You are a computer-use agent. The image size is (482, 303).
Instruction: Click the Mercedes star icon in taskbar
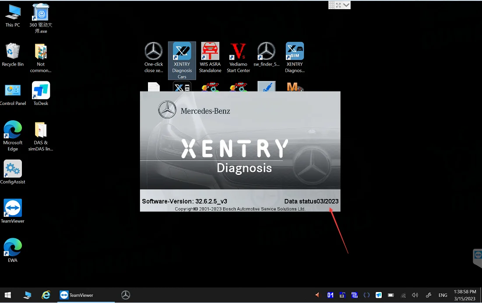[126, 295]
